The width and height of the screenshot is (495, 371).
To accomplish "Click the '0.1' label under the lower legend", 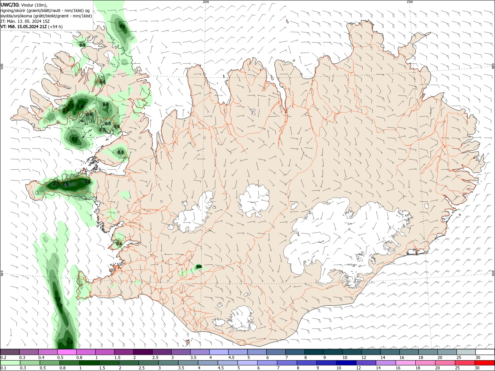I will (x=3, y=368).
